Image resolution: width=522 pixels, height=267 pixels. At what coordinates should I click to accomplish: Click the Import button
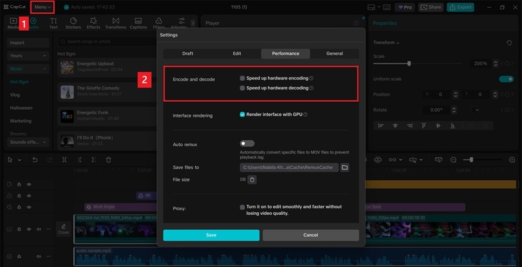click(x=28, y=42)
